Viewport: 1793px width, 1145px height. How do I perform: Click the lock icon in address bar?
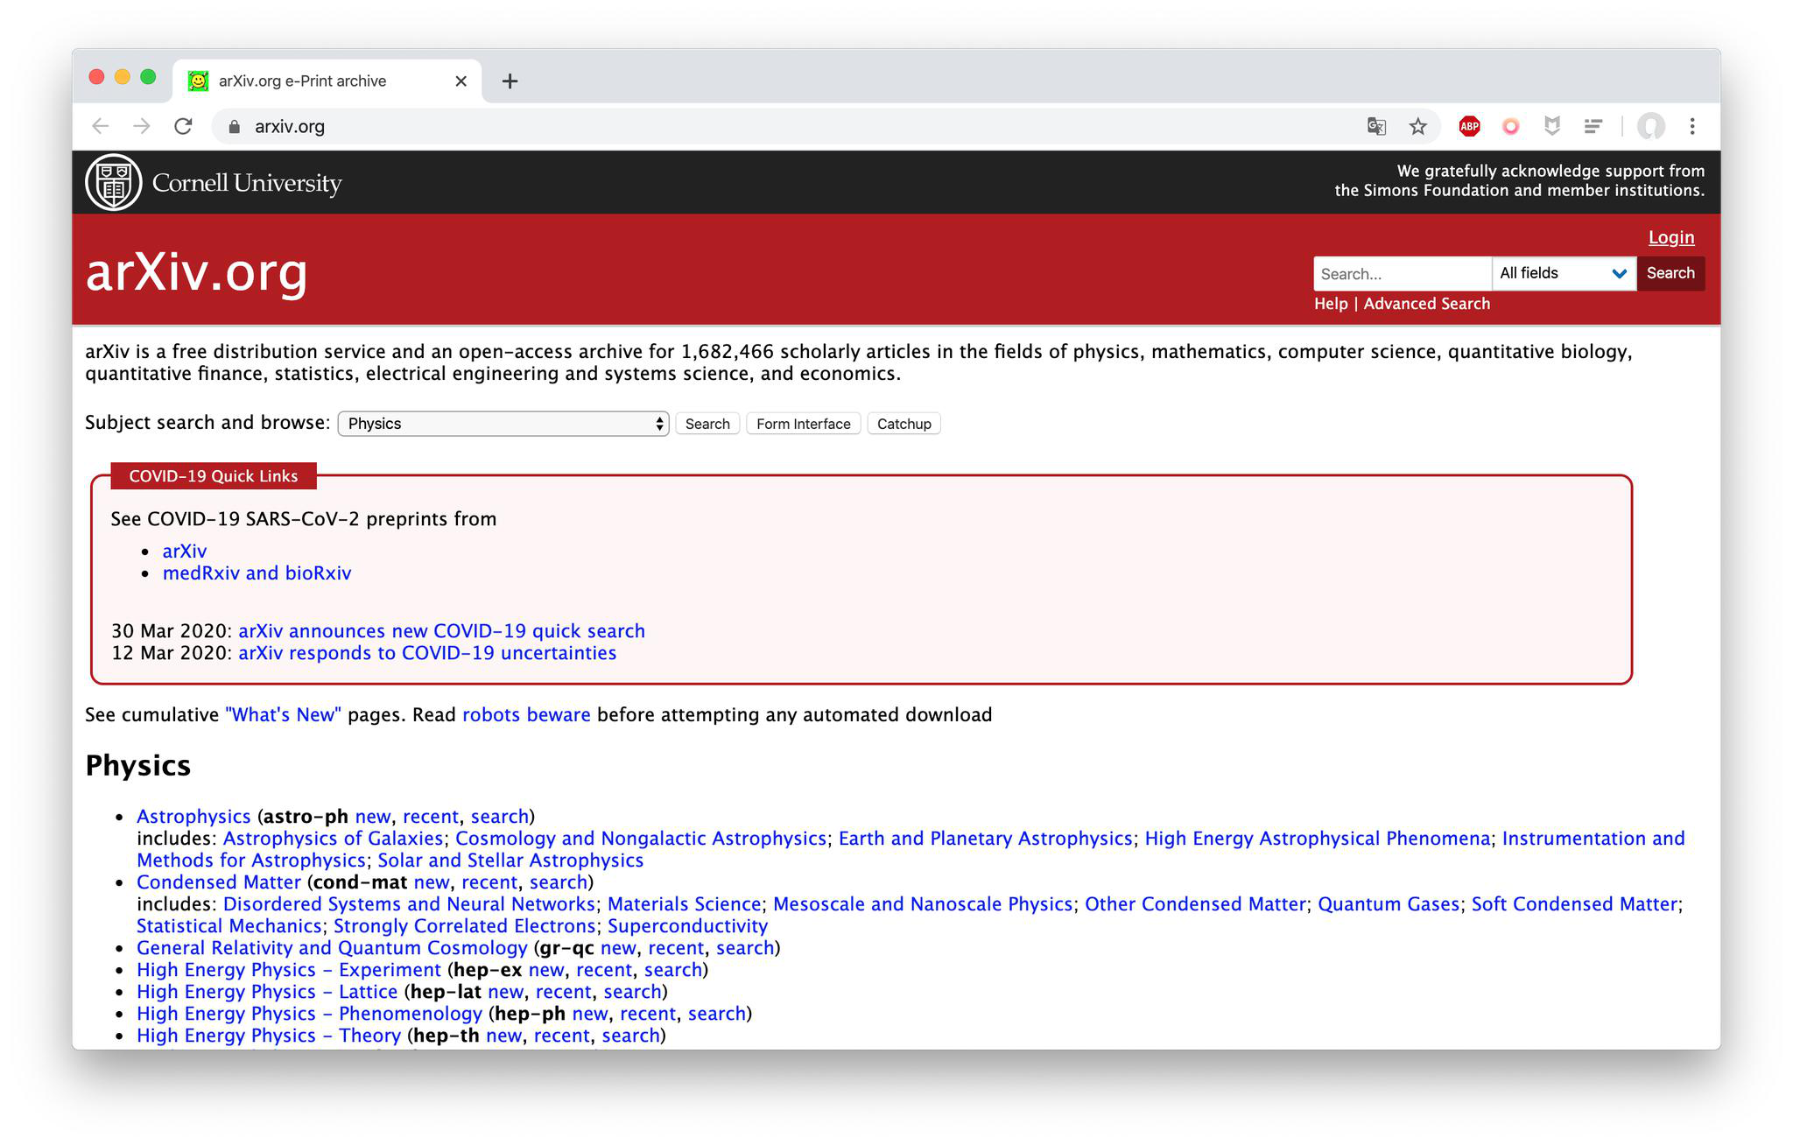pyautogui.click(x=234, y=127)
